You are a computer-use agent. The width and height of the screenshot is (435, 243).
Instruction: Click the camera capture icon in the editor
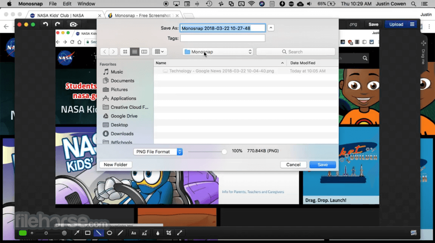(74, 24)
